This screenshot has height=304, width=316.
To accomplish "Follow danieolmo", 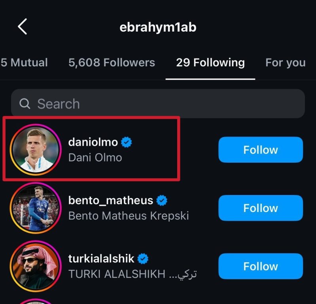I will (x=261, y=150).
